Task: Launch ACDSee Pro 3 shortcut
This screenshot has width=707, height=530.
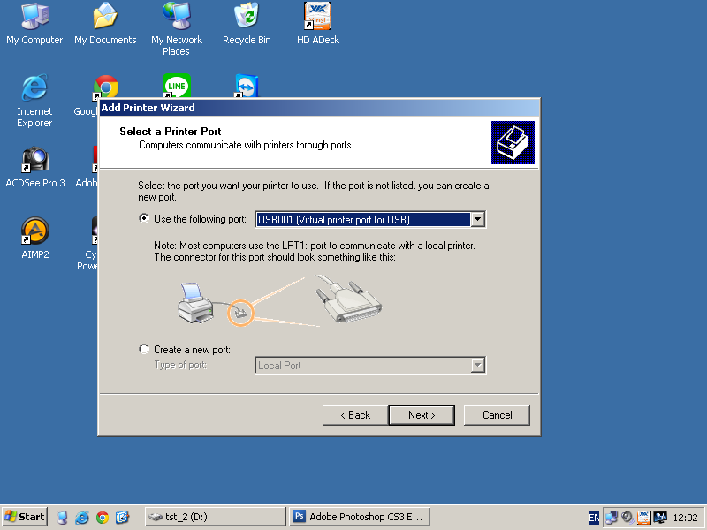Action: point(35,167)
